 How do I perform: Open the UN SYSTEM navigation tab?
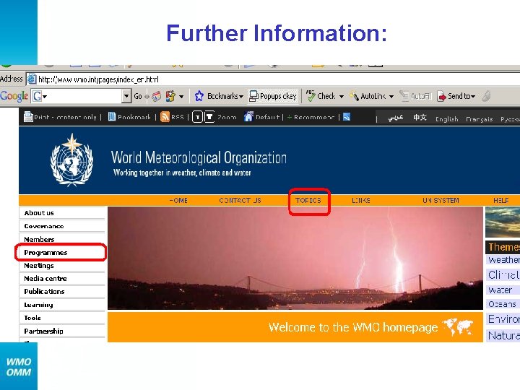(441, 200)
